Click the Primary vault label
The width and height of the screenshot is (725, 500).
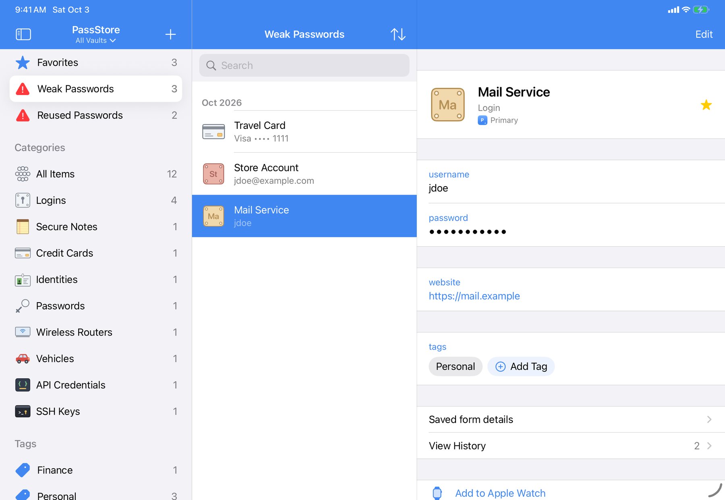point(504,120)
